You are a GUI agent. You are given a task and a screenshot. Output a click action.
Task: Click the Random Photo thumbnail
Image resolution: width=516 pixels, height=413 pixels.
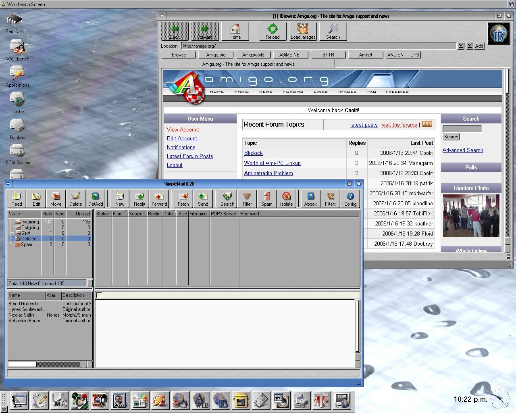tap(471, 215)
